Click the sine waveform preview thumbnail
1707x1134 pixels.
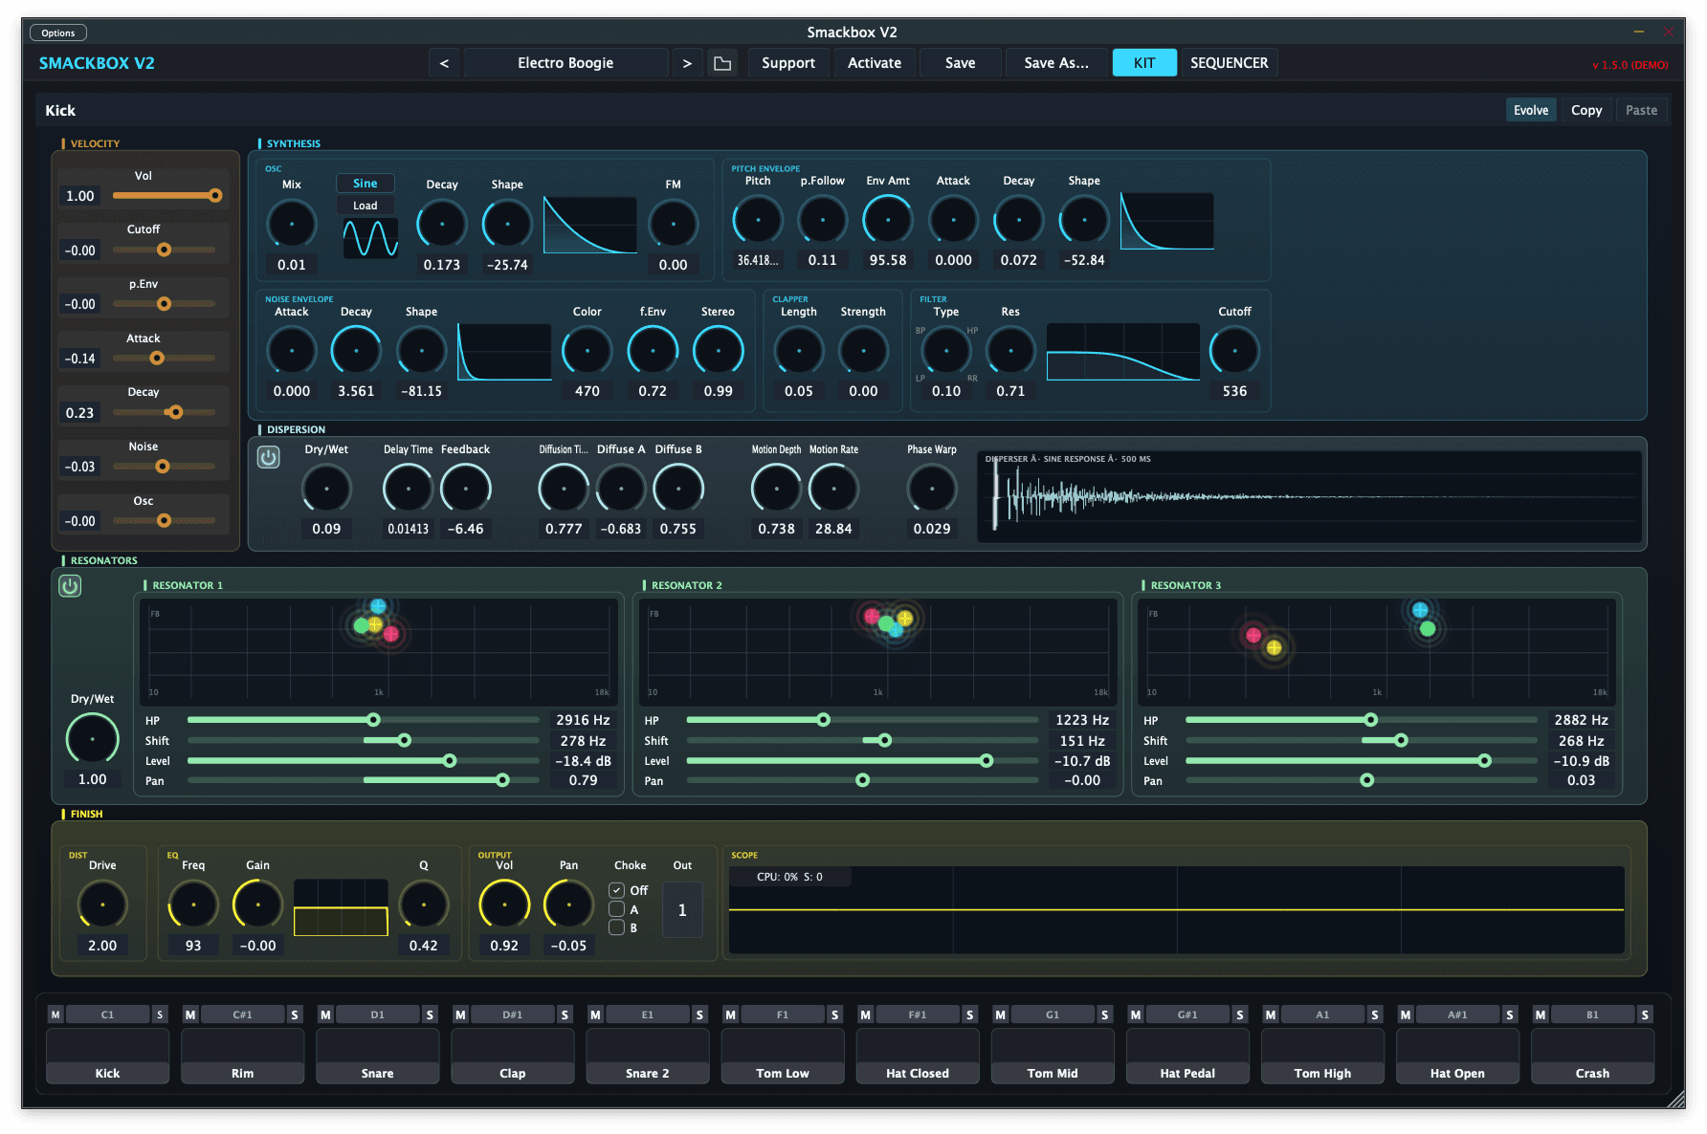coord(370,238)
